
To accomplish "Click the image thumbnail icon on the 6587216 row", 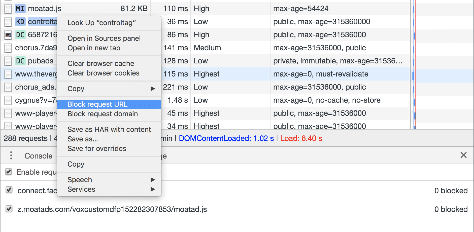I will 8,35.
